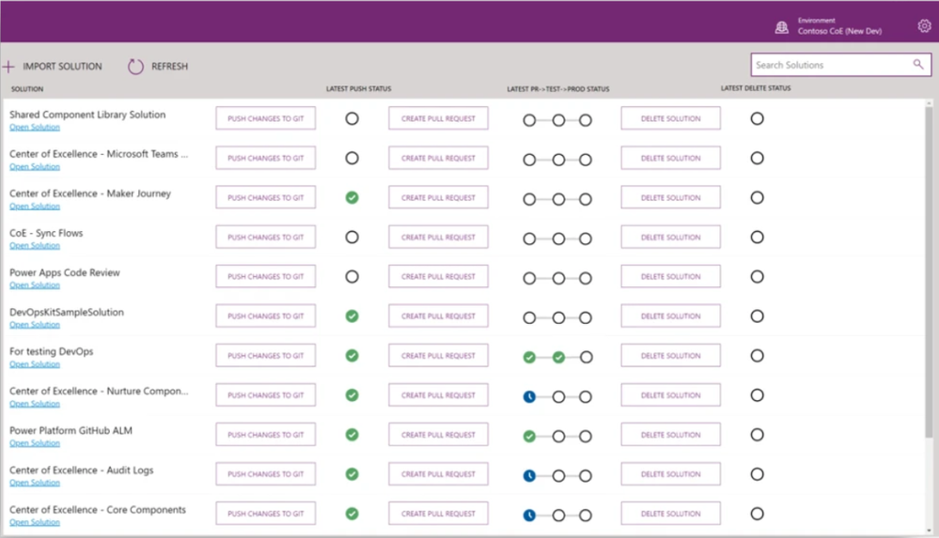Click Push Changes to Git for Maker Journey

point(266,197)
